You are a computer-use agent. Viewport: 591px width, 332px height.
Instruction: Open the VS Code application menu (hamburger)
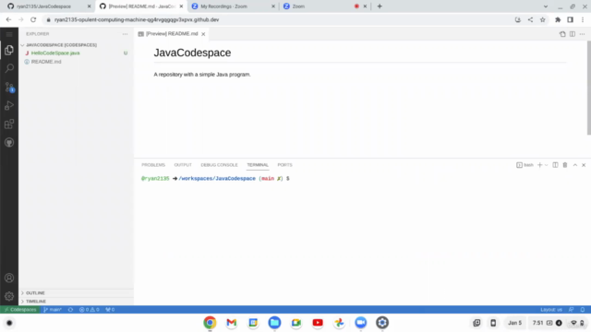(9, 34)
